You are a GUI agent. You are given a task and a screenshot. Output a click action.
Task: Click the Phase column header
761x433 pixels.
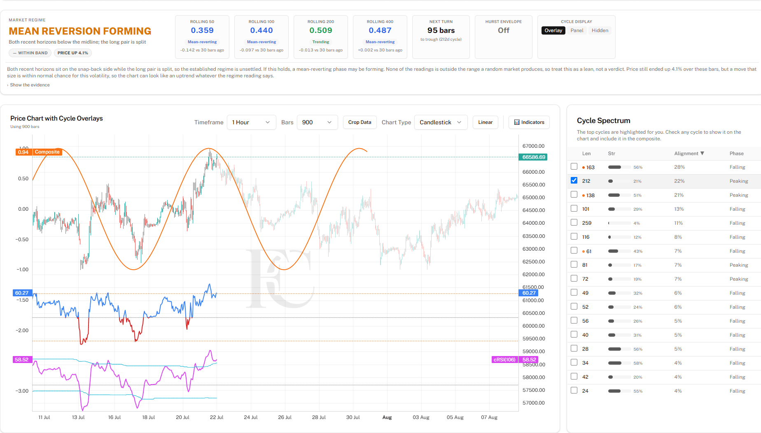(736, 154)
